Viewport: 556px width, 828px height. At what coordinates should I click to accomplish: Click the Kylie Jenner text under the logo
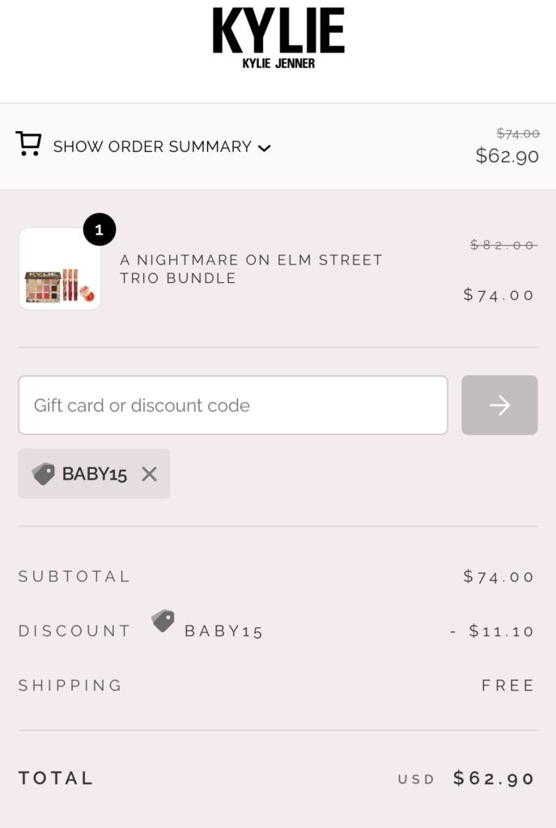click(x=278, y=63)
